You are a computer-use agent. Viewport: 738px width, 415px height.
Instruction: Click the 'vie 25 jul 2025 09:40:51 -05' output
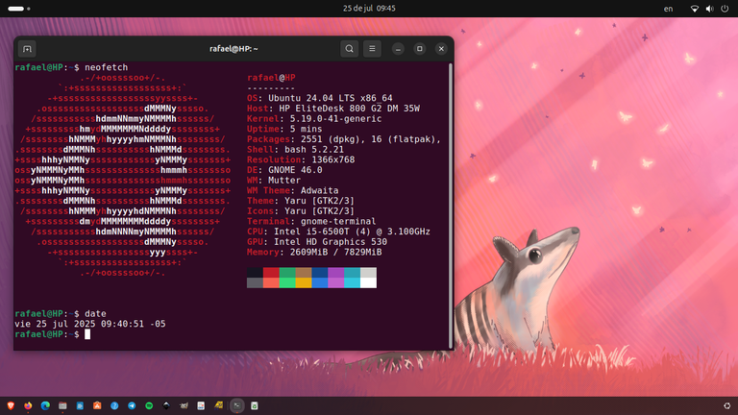tap(90, 324)
